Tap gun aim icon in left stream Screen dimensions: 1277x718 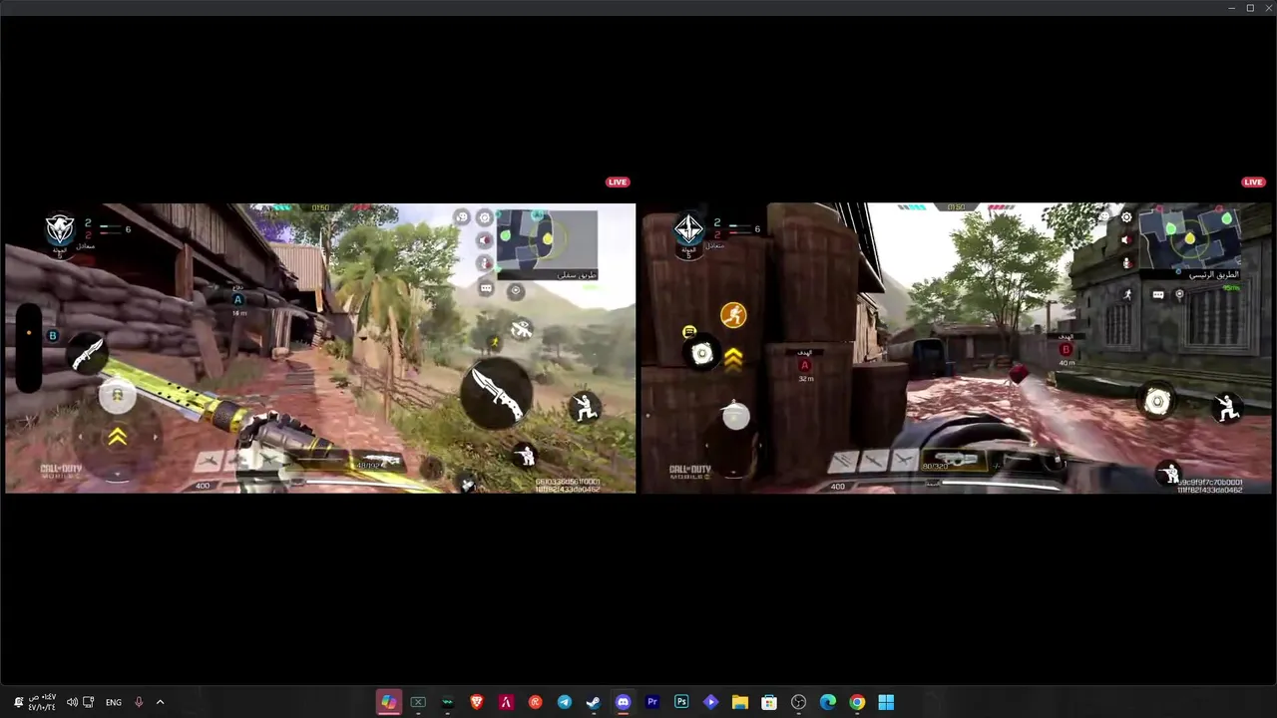[x=521, y=329]
